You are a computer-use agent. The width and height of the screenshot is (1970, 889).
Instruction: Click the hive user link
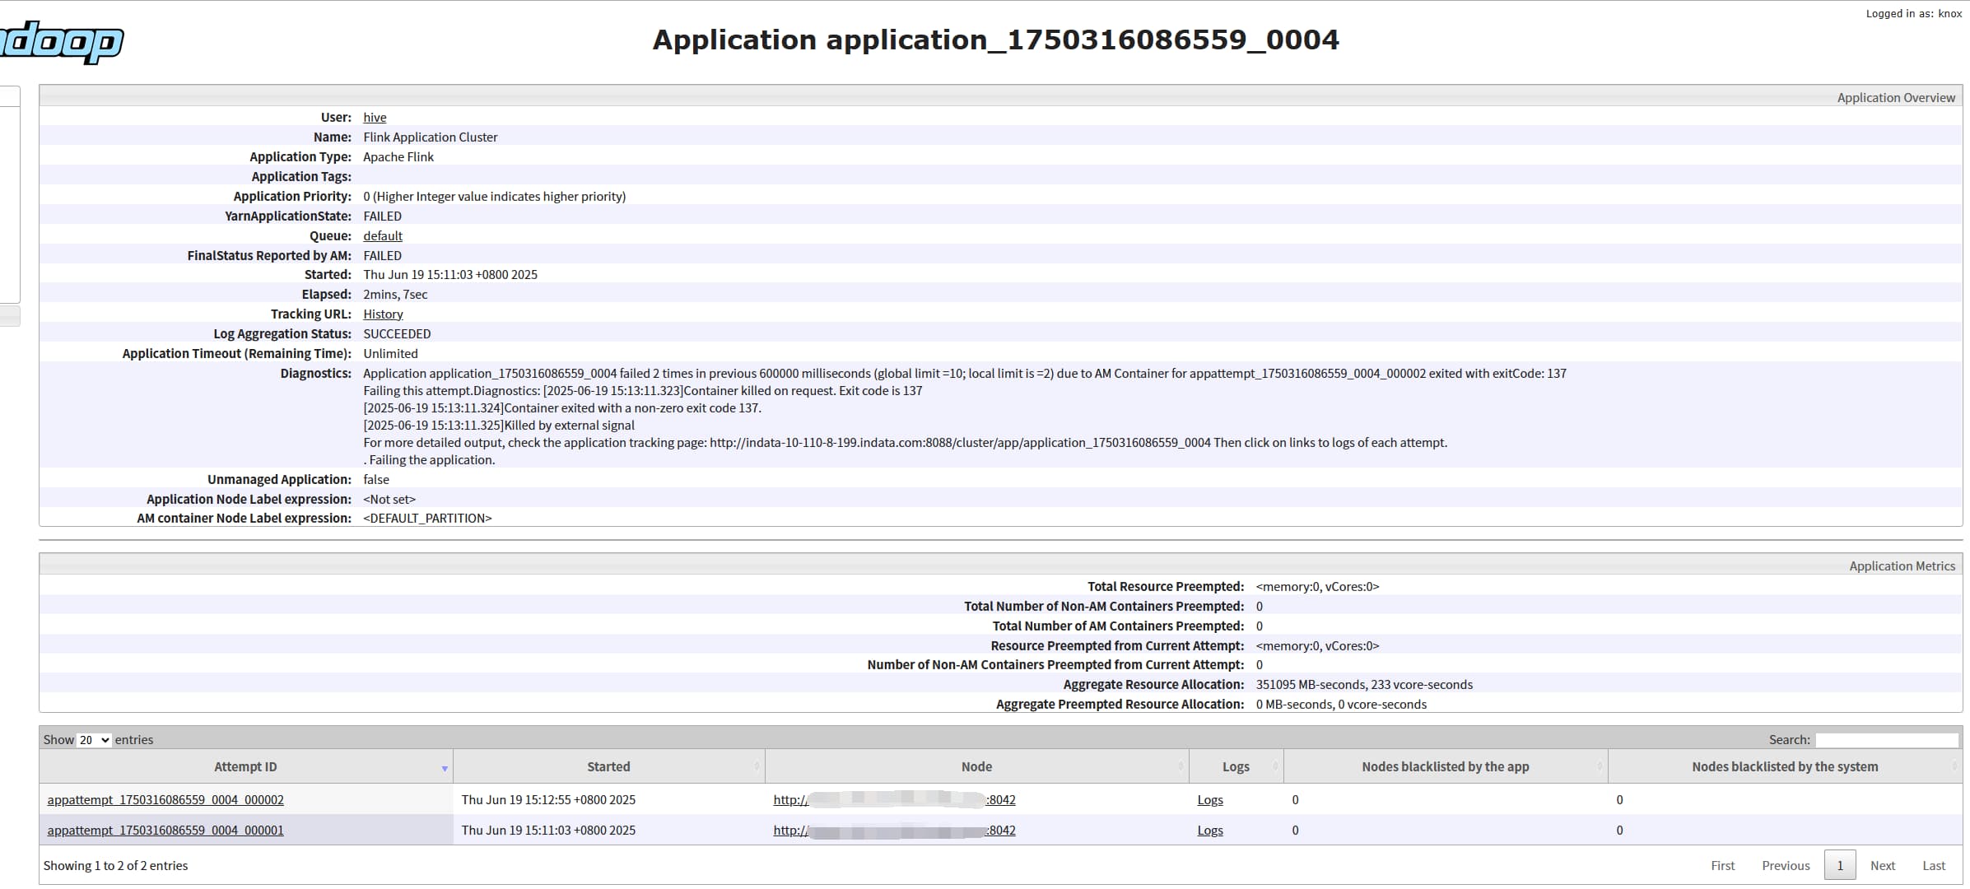pyautogui.click(x=375, y=118)
